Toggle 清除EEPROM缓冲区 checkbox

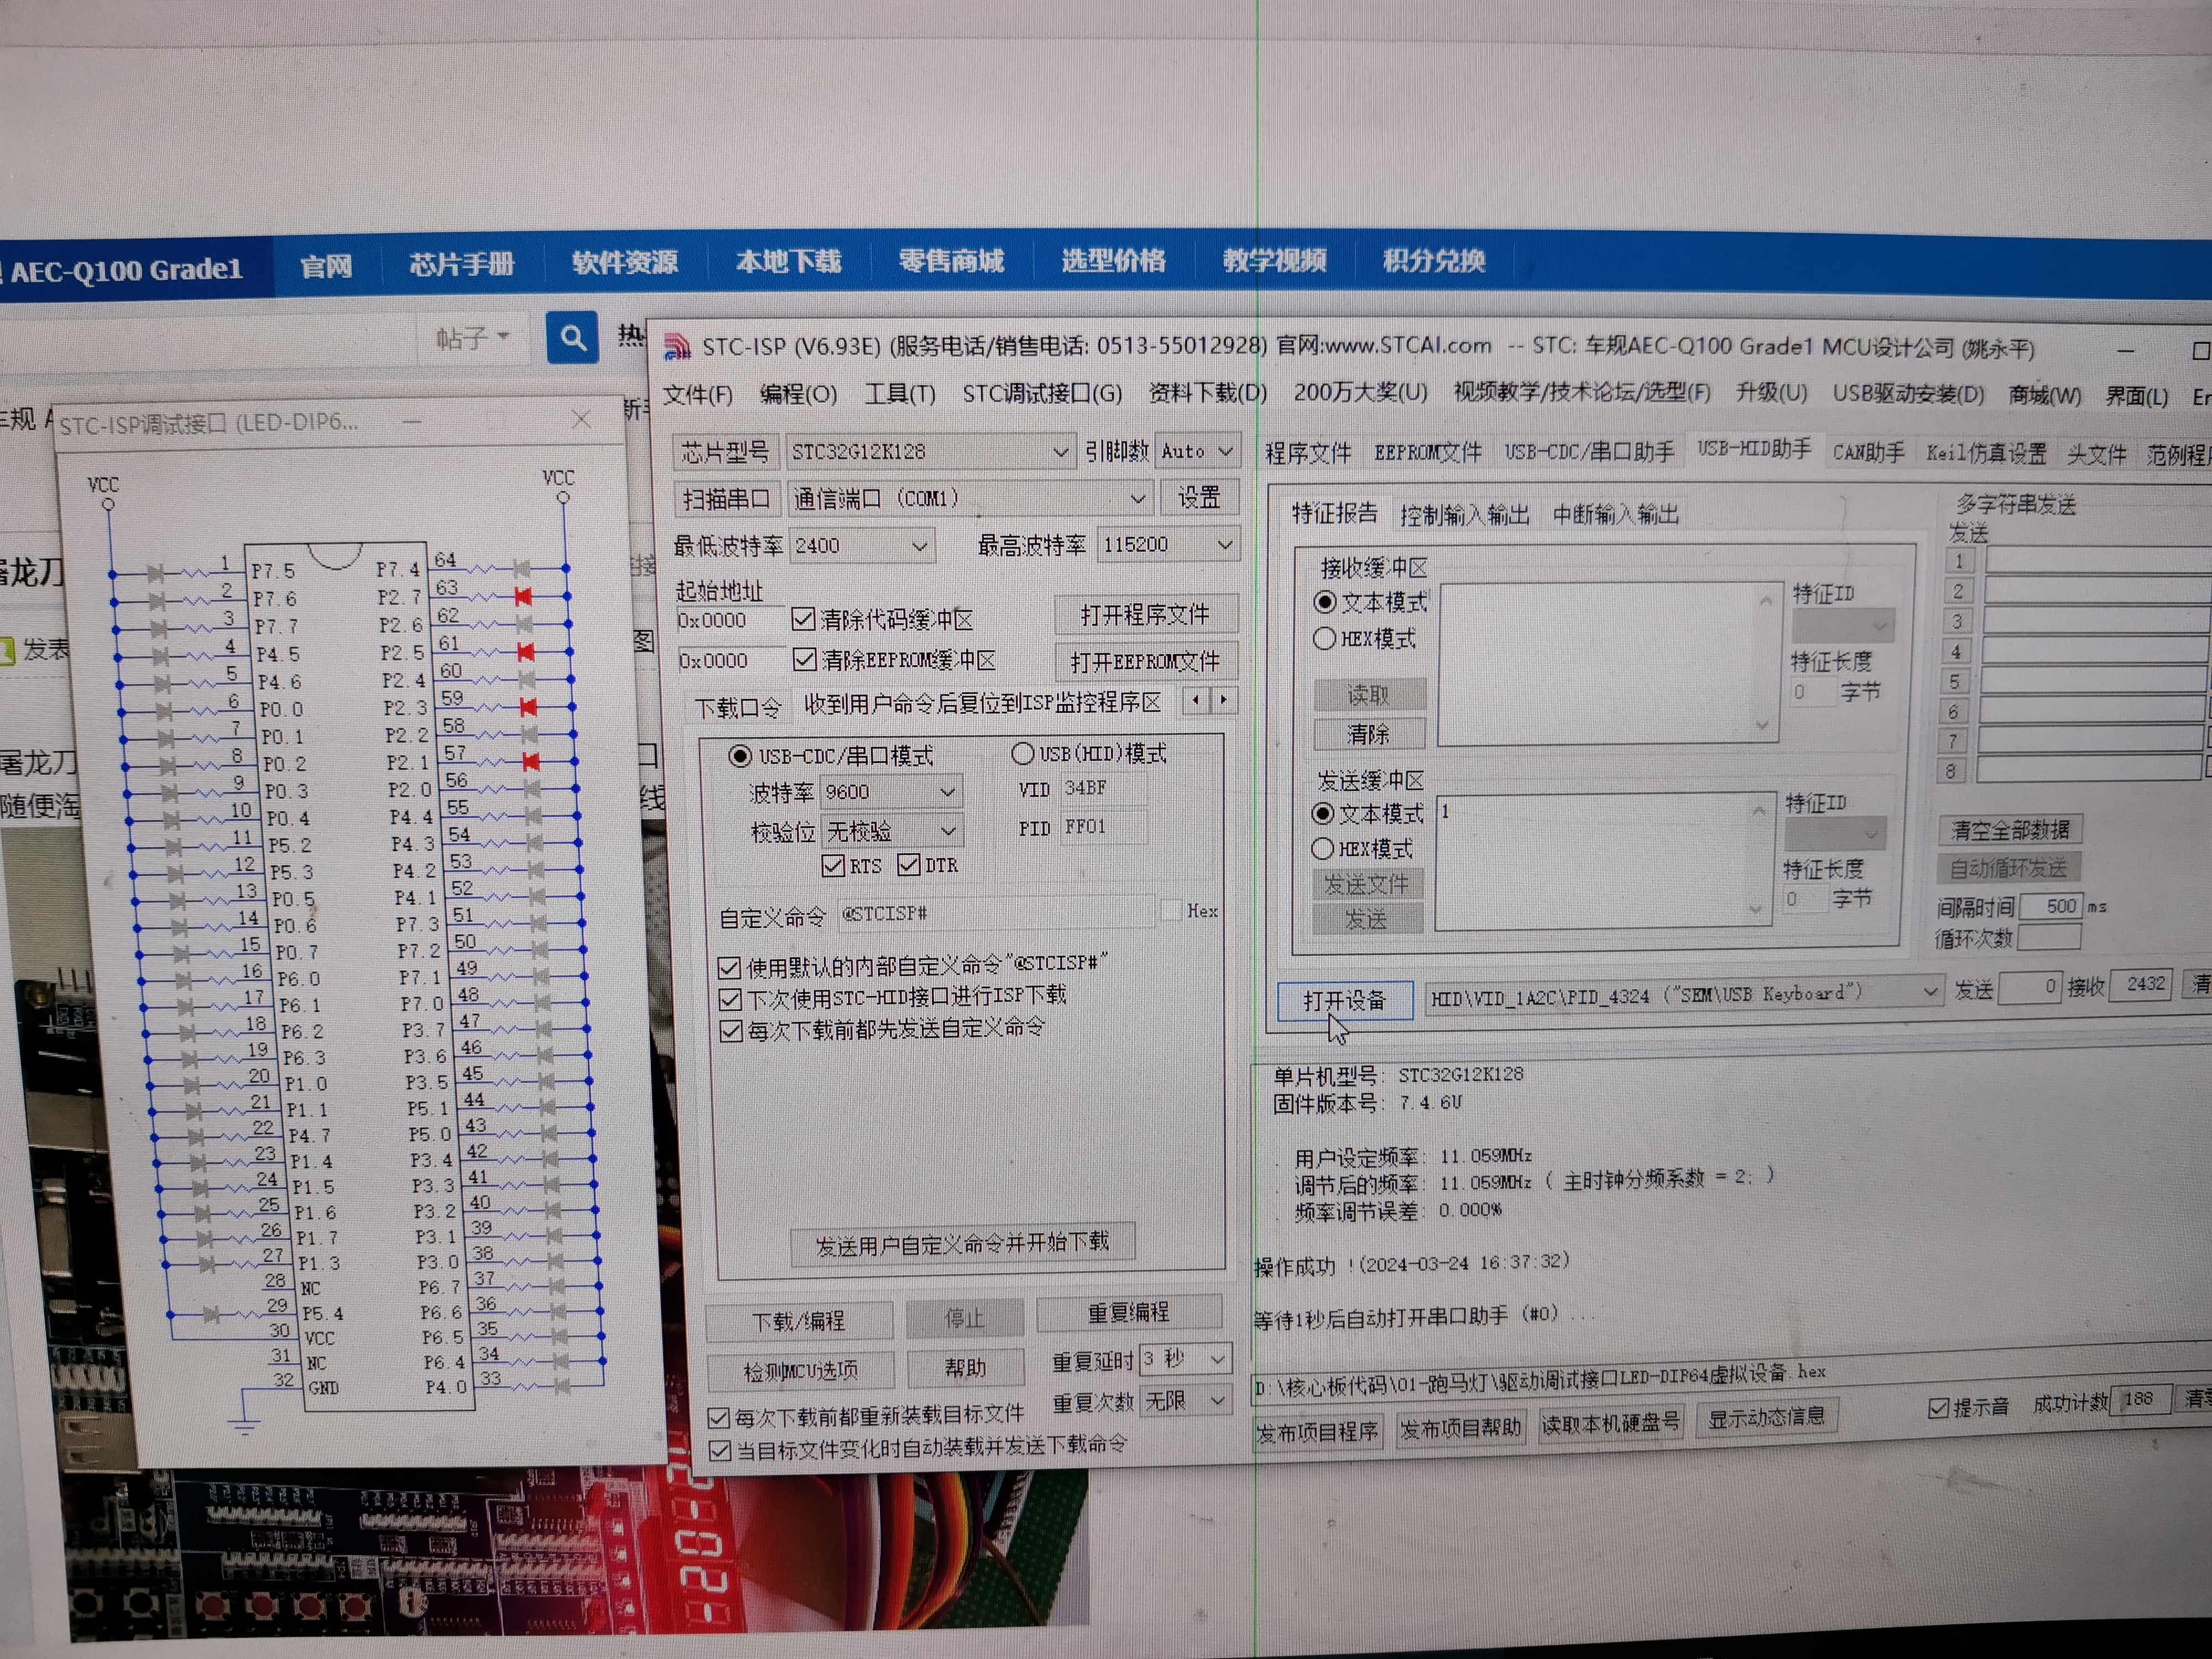(804, 659)
